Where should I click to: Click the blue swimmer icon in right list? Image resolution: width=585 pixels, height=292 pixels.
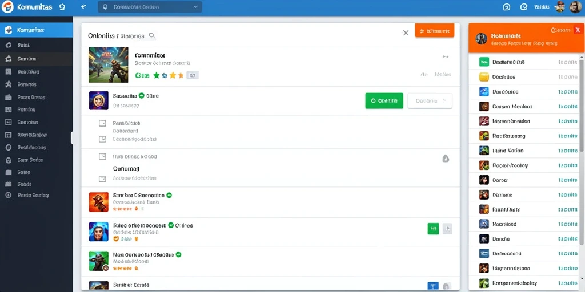click(484, 92)
